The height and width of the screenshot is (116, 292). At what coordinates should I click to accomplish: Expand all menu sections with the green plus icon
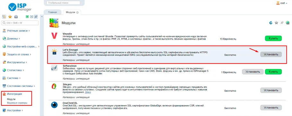click(x=27, y=17)
